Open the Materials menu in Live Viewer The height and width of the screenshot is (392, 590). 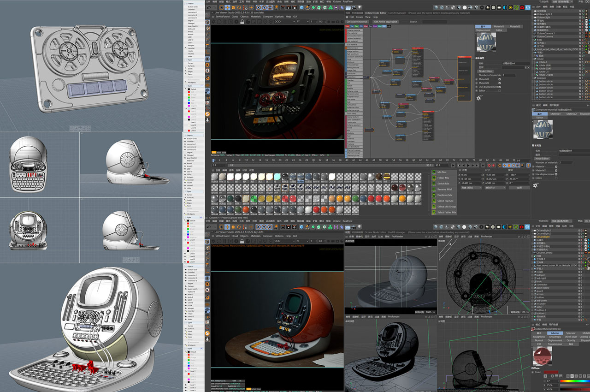[255, 17]
